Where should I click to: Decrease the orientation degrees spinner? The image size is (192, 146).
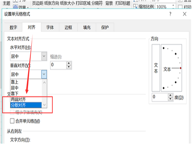click(x=170, y=99)
